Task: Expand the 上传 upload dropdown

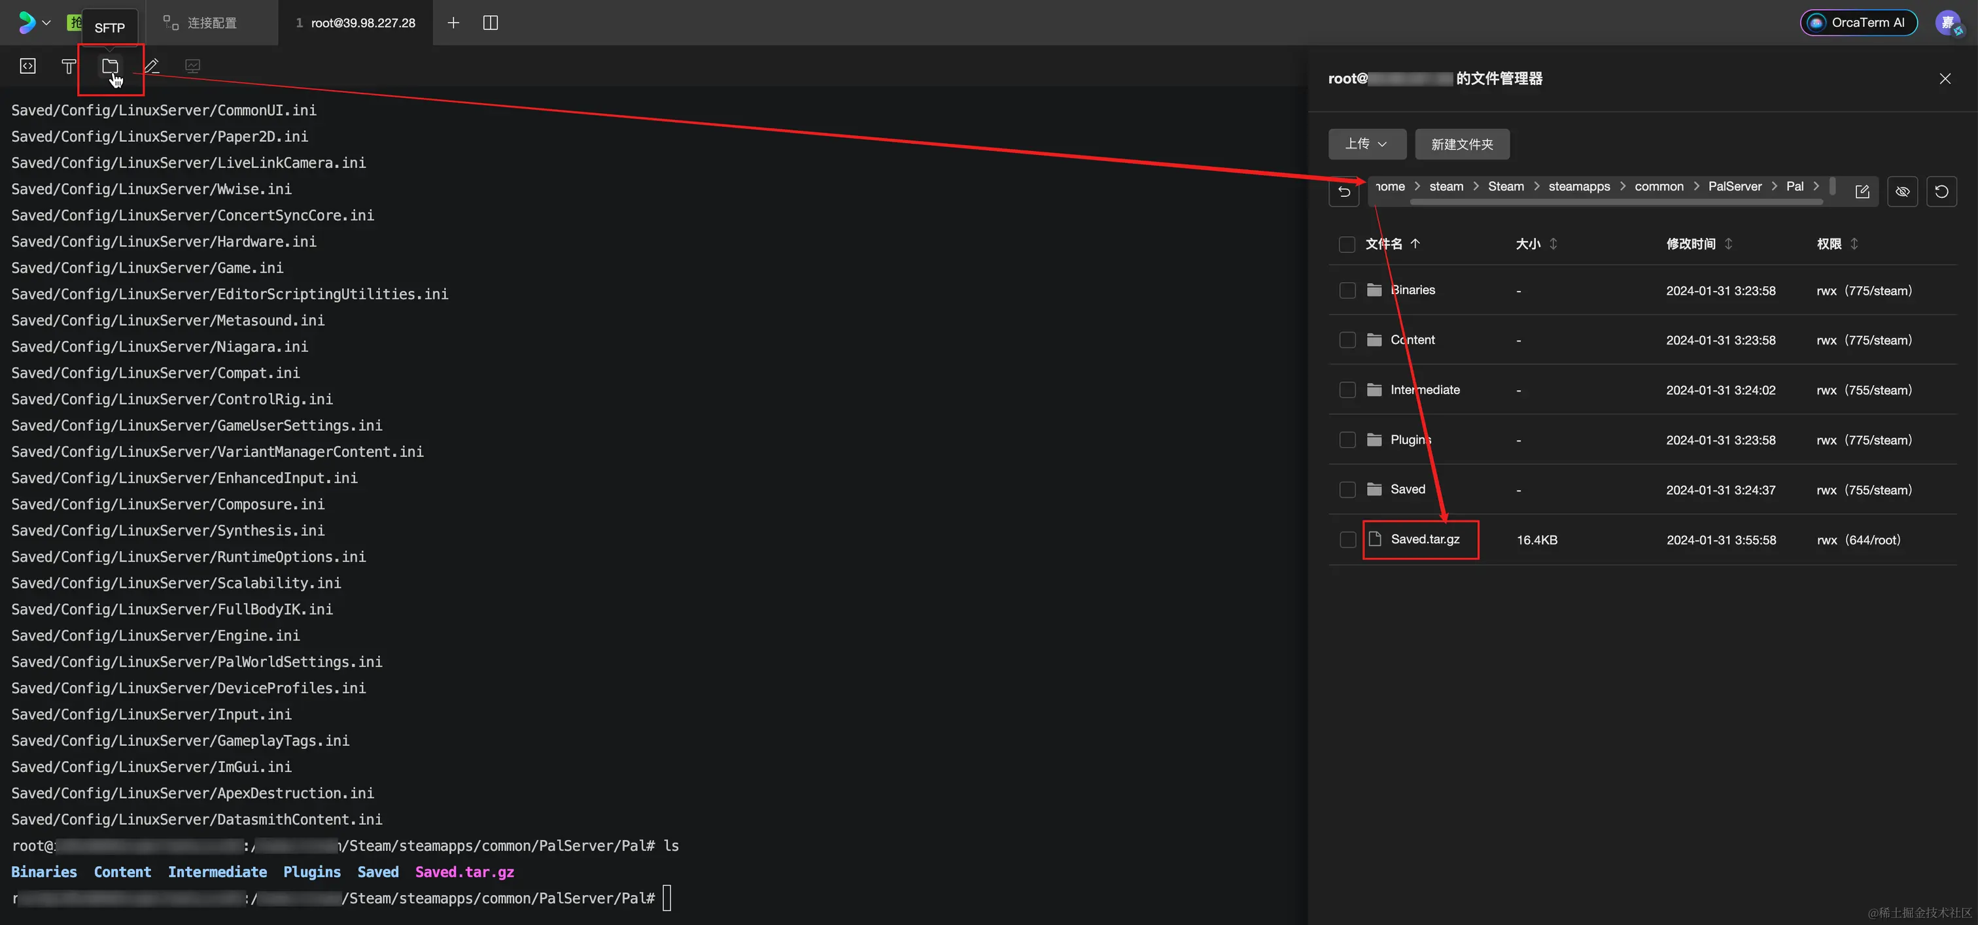Action: coord(1367,144)
